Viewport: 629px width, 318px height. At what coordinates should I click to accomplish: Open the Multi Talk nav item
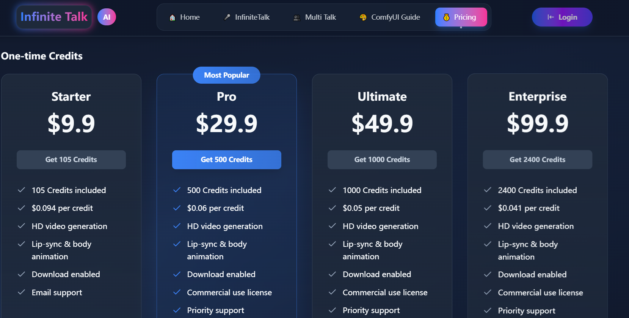point(315,17)
